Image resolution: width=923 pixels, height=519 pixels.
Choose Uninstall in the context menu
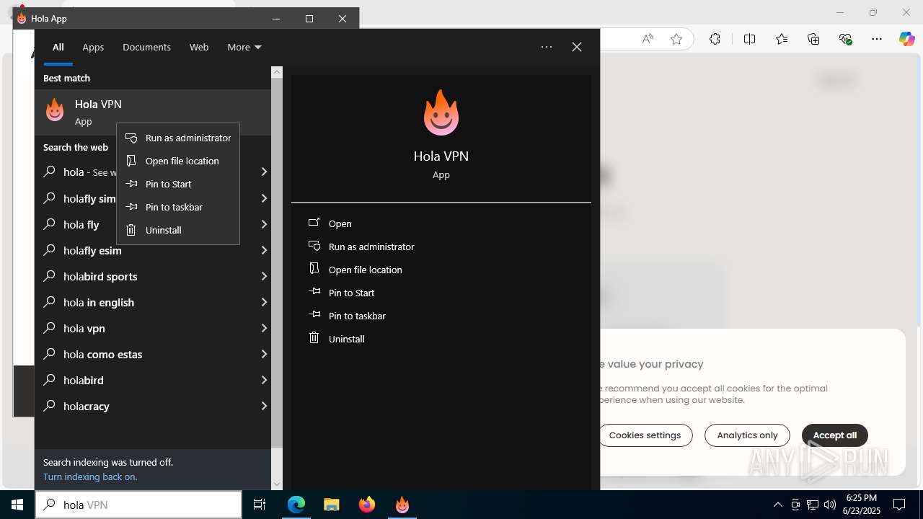(x=178, y=230)
